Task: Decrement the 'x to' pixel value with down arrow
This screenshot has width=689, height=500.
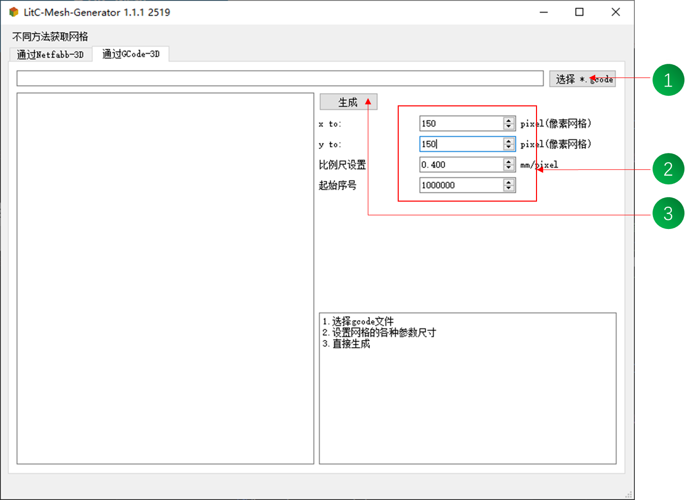Action: (508, 126)
